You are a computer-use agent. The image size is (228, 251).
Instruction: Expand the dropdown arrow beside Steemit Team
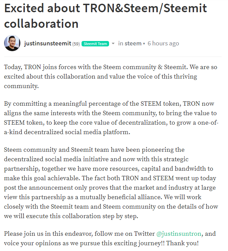[x=113, y=44]
